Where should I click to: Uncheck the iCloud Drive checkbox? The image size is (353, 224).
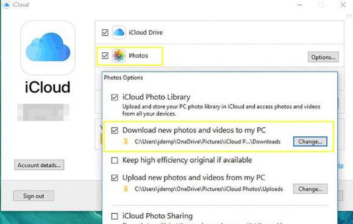pos(105,33)
